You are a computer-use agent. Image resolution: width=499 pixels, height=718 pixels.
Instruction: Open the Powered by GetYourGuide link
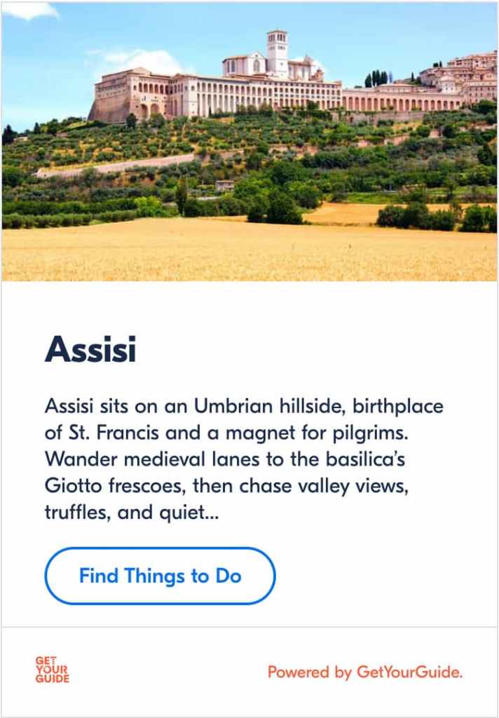coord(365,672)
